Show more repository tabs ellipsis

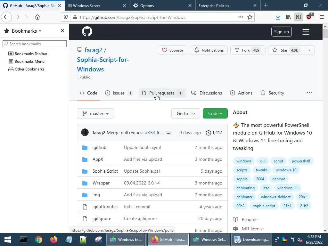(x=310, y=93)
